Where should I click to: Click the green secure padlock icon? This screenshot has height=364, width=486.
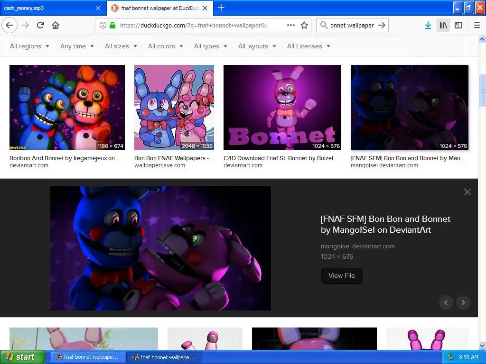tap(112, 26)
